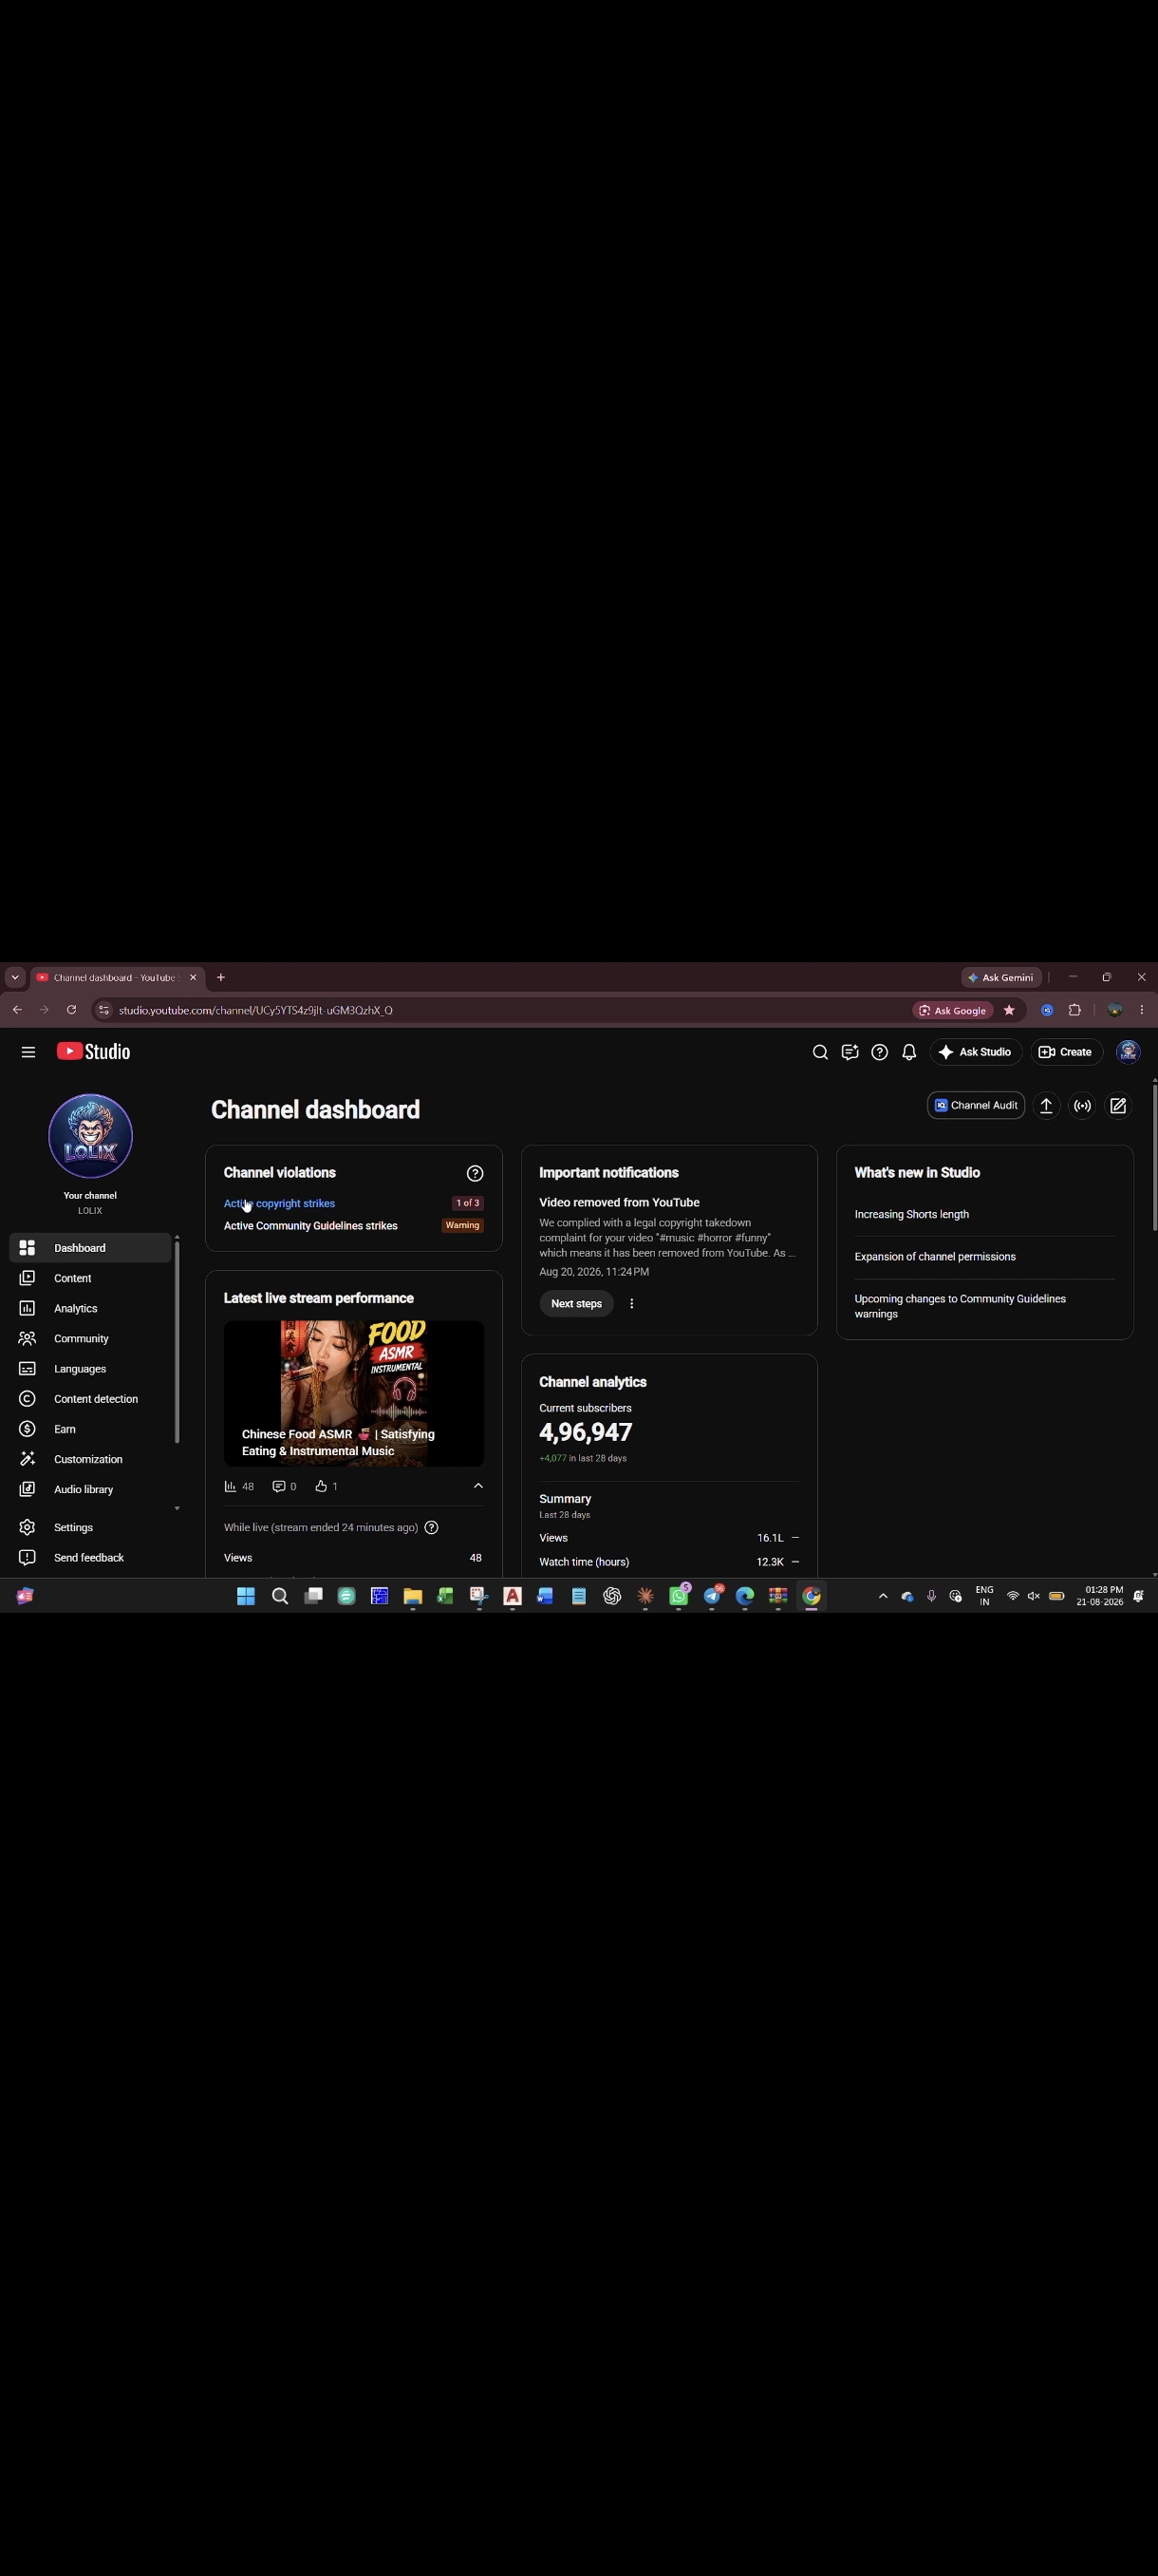Open the Windows Start button

(246, 1596)
